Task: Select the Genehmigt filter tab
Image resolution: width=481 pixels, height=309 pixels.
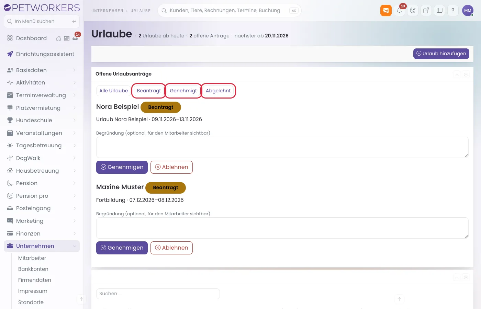Action: click(x=183, y=91)
